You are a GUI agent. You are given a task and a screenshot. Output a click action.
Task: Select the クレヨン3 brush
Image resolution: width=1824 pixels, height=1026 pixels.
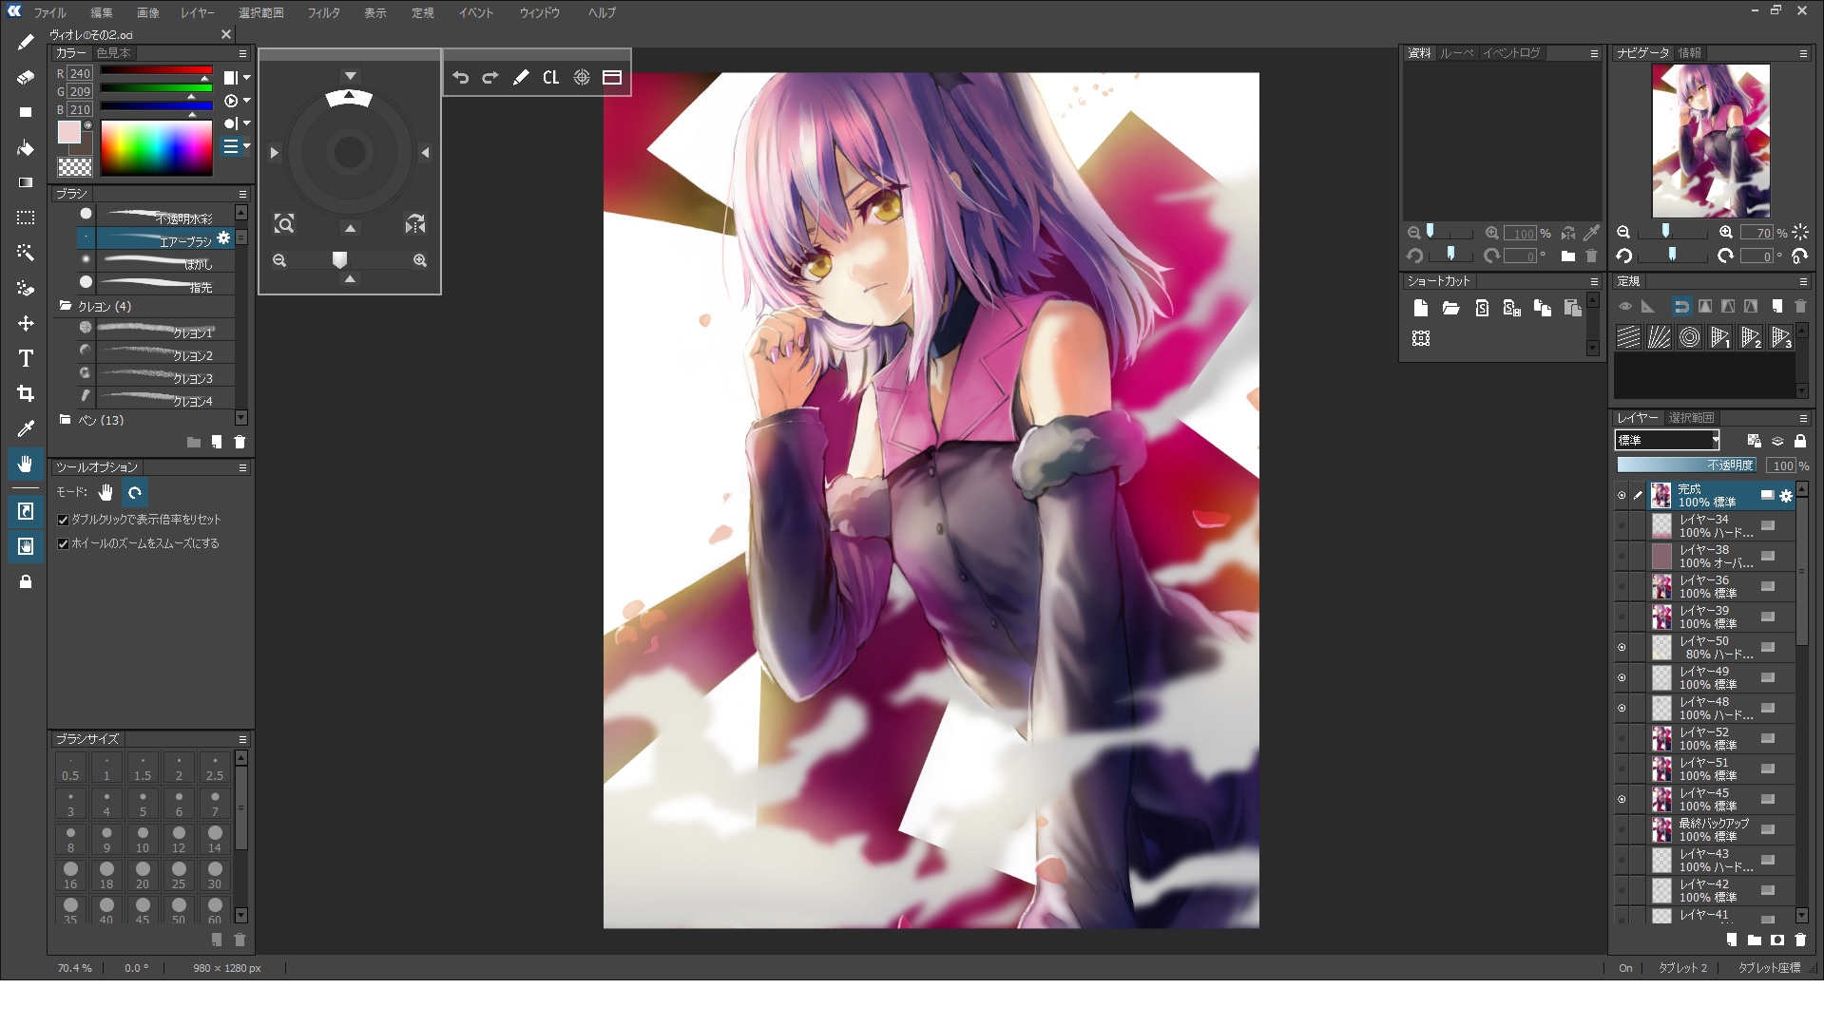(x=156, y=374)
